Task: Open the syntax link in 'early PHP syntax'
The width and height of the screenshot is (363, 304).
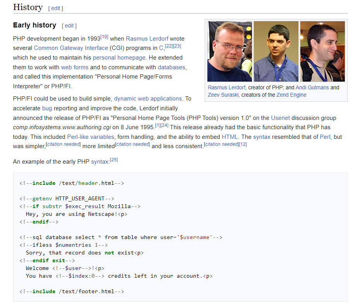Action: pyautogui.click(x=99, y=162)
